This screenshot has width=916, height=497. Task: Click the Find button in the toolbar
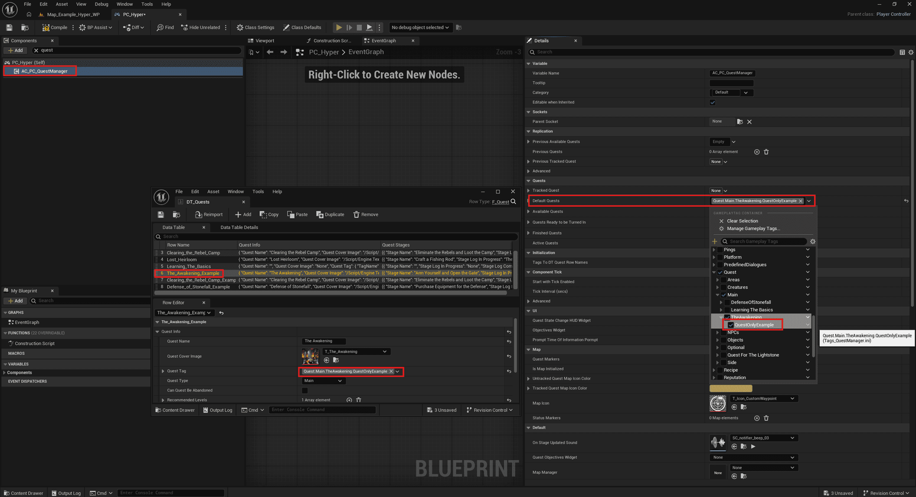(x=165, y=27)
